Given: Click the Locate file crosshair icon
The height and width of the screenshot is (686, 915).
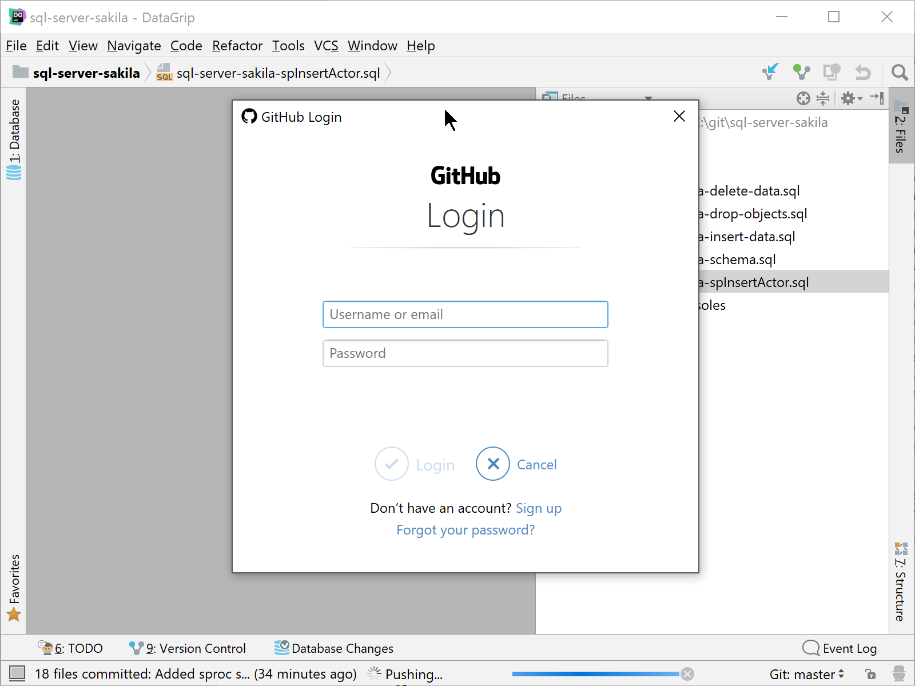Looking at the screenshot, I should 803,98.
